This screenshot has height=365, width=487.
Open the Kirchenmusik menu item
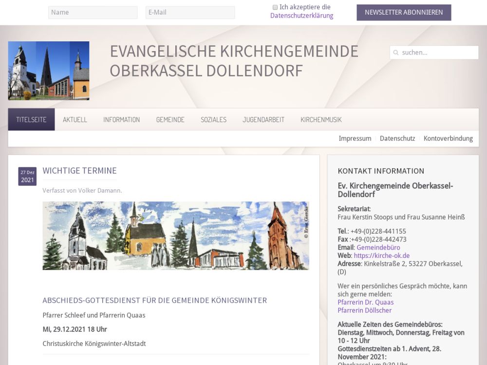pyautogui.click(x=321, y=120)
